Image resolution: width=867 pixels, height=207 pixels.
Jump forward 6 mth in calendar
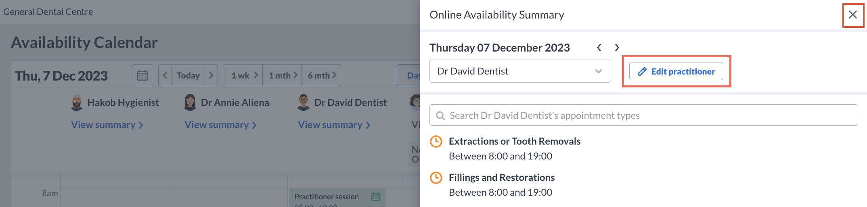click(x=321, y=75)
